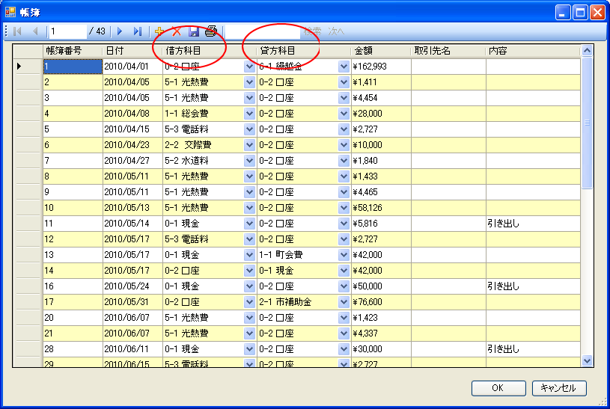Screen dimensions: 610x409
Task: Click the record position number field
Action: [x=67, y=31]
